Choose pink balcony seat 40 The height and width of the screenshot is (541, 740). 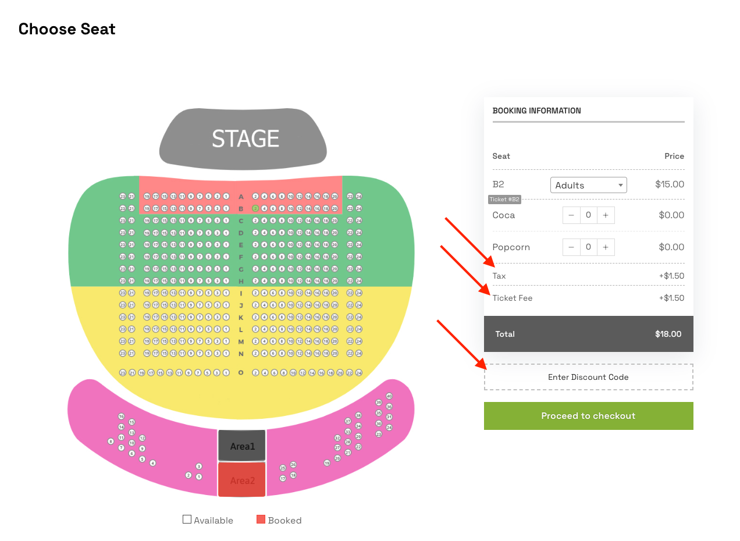[389, 396]
